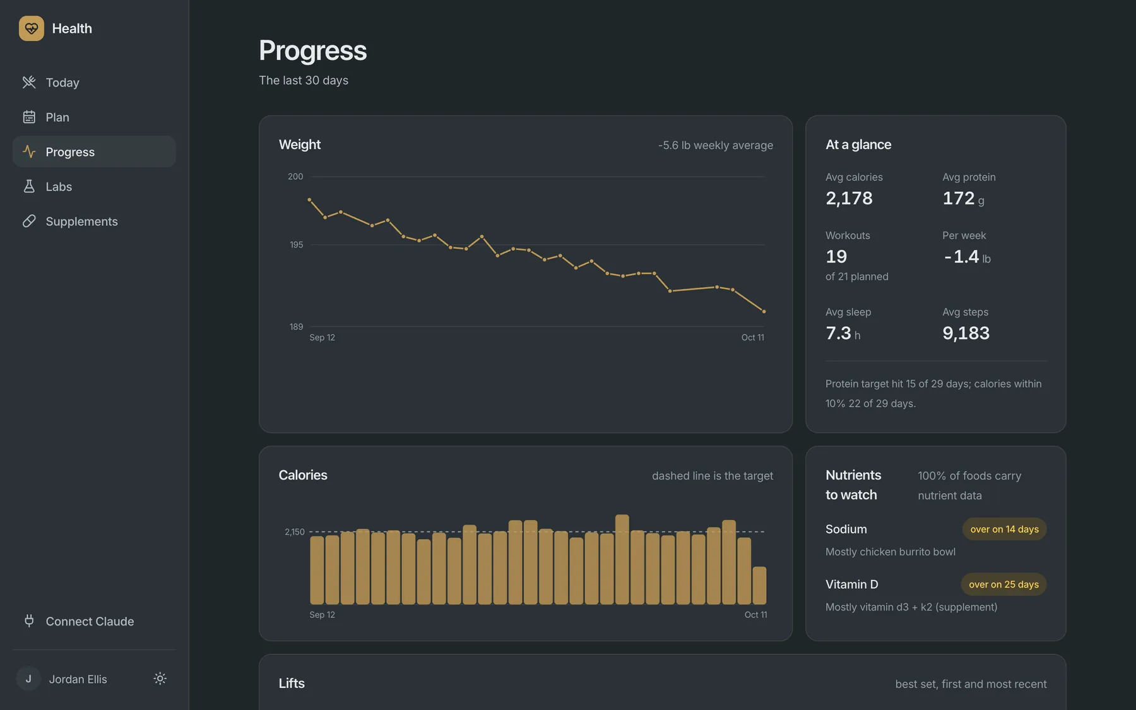The height and width of the screenshot is (710, 1136).
Task: Click 'Mostly vitamin d3 + k2 (supplement)' text
Action: [911, 607]
